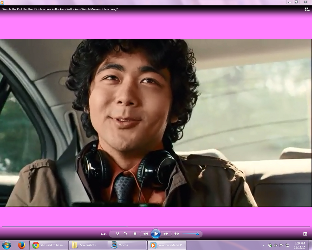The width and height of the screenshot is (312, 250).
Task: Click the video frame to toggle playback
Action: click(156, 123)
